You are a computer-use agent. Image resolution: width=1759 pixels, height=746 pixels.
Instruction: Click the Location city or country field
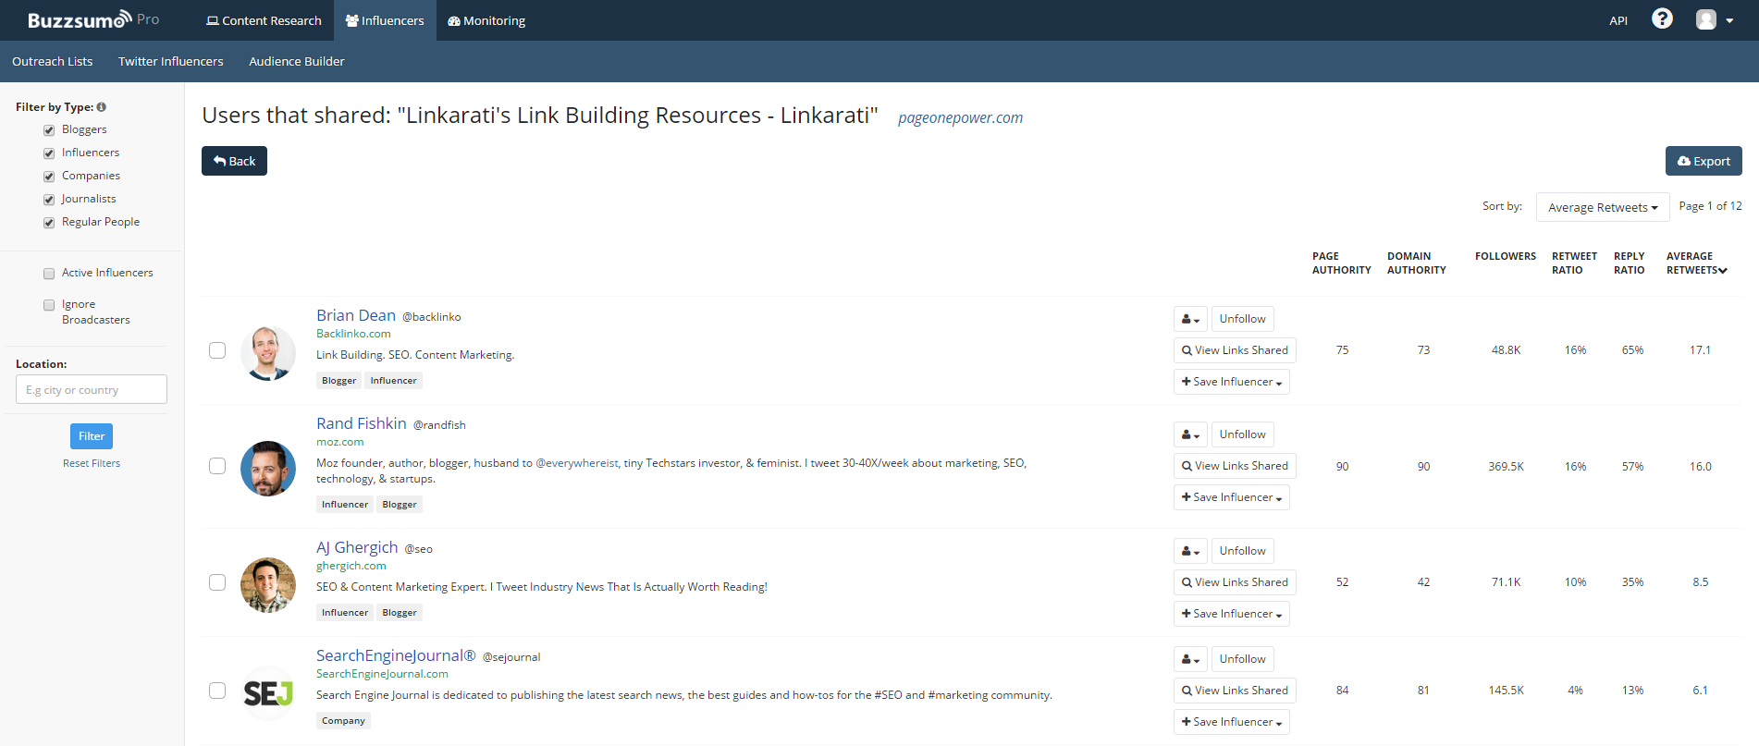coord(92,389)
